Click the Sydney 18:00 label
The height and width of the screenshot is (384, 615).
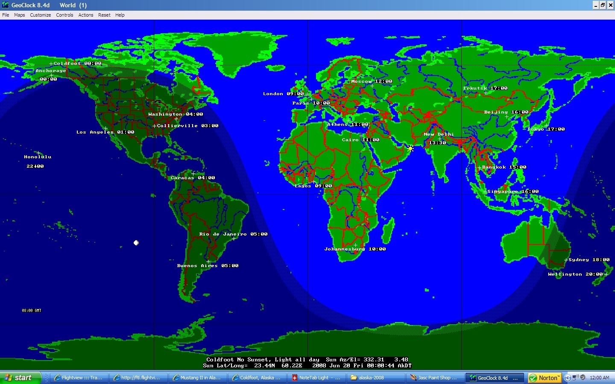pos(589,260)
